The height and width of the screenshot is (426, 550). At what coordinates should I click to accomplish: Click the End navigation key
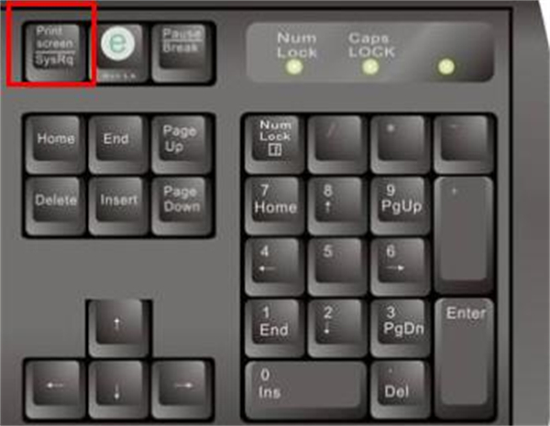click(x=118, y=144)
